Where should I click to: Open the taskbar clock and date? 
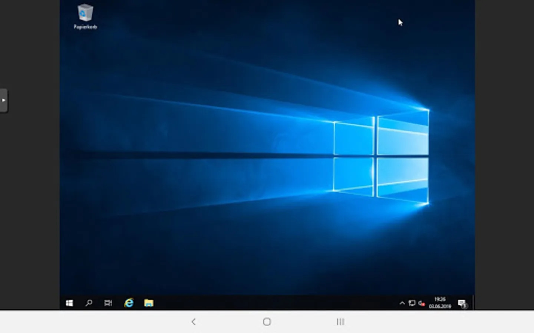[440, 303]
